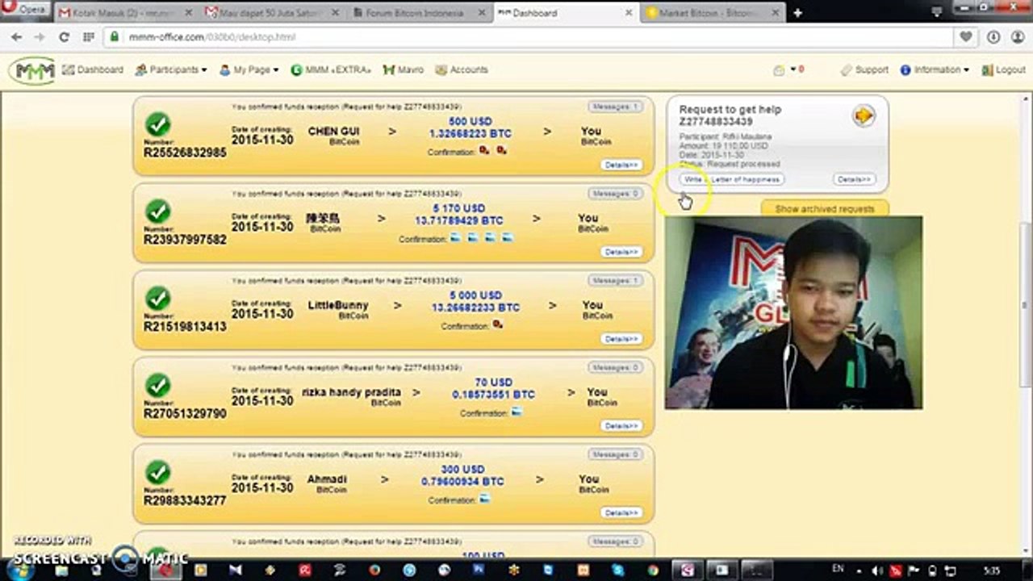The height and width of the screenshot is (581, 1033).
Task: Open Messages for the CHEN GUI order
Action: [x=615, y=107]
